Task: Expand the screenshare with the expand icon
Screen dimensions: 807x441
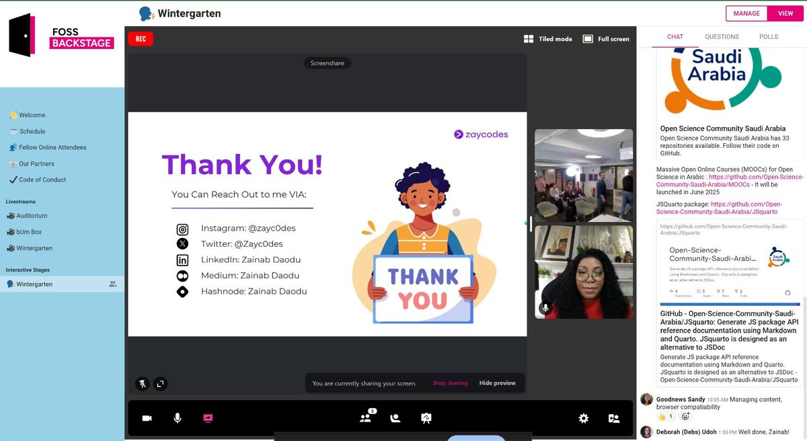Action: tap(160, 383)
